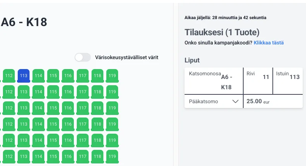Screen dimensions: 306x166
Task: Pick seat 114 in the bottom row
Action: click(x=38, y=156)
